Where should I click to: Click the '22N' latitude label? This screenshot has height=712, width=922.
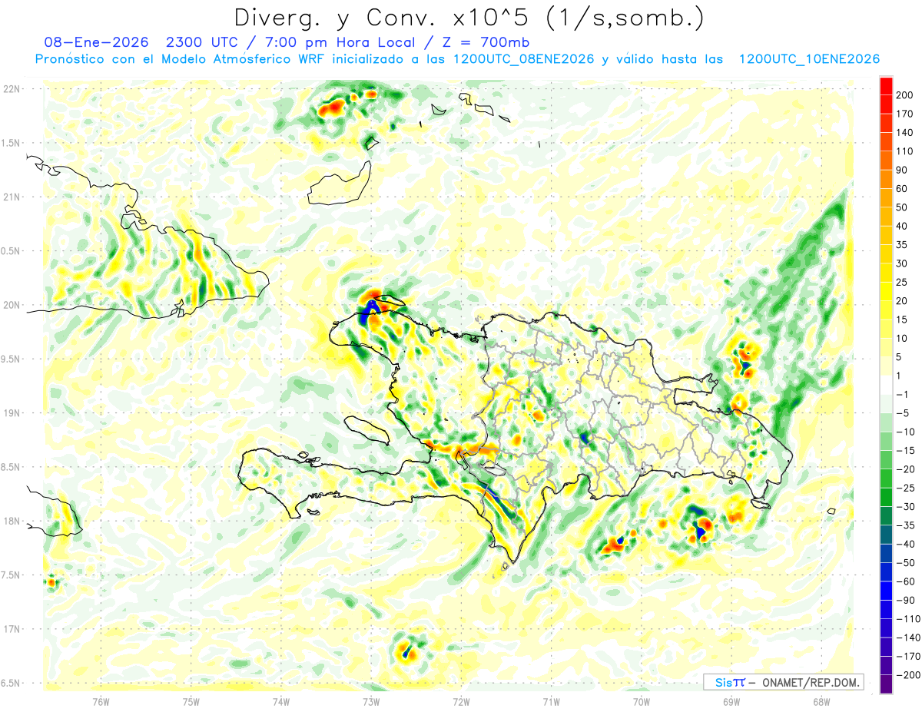click(x=12, y=89)
